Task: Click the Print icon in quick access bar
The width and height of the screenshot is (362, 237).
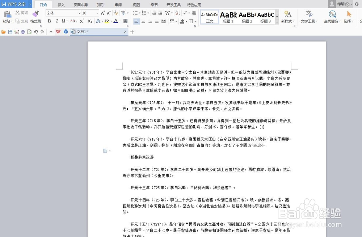Action: [x=24, y=32]
